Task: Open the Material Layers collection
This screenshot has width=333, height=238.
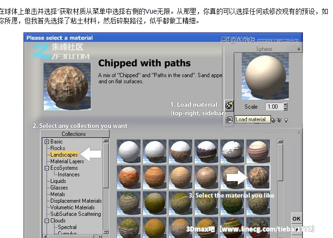Action: coord(67,161)
